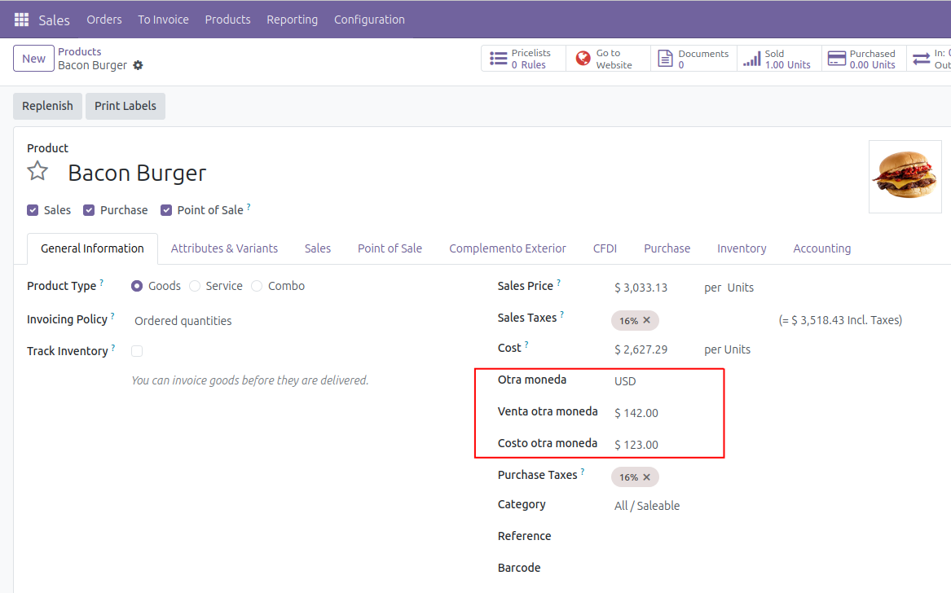The height and width of the screenshot is (593, 951).
Task: Uncheck the Sales checkbox
Action: click(x=33, y=210)
